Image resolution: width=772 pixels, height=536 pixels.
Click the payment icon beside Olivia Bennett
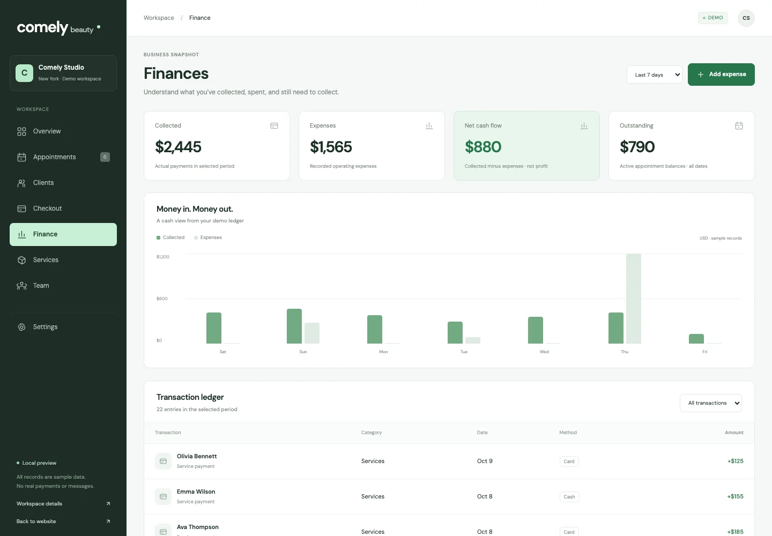tap(163, 461)
